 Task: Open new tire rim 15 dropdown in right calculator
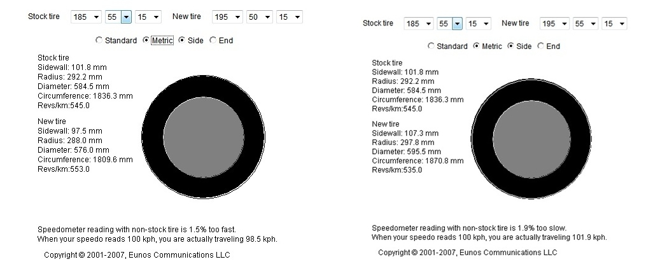(x=614, y=24)
